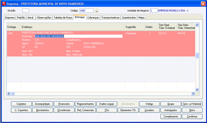Select the Número value 123
207x123 pixels.
point(37,40)
